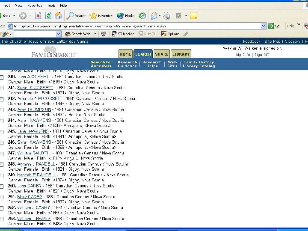Click the Mail envelope icon
The width and height of the screenshot is (308, 231).
pos(154,16)
